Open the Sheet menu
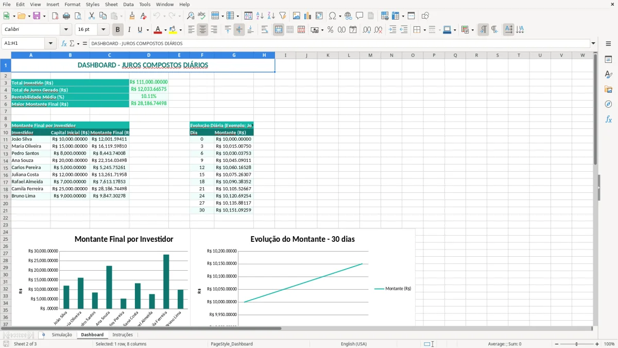 tap(111, 4)
